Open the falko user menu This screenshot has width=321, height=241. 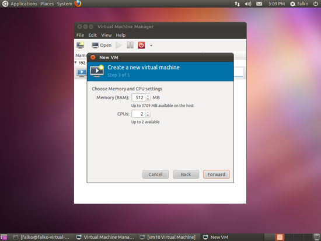pos(299,4)
